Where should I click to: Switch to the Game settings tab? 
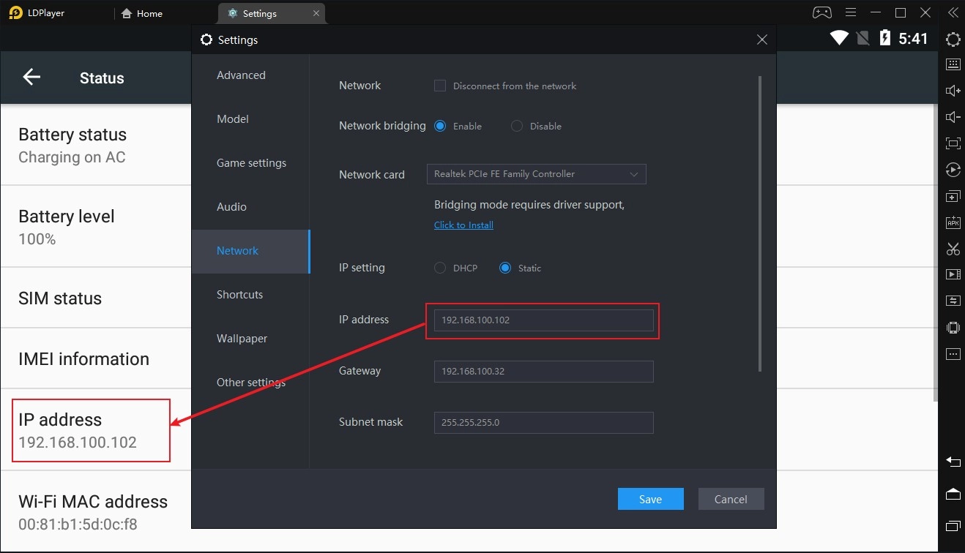251,163
